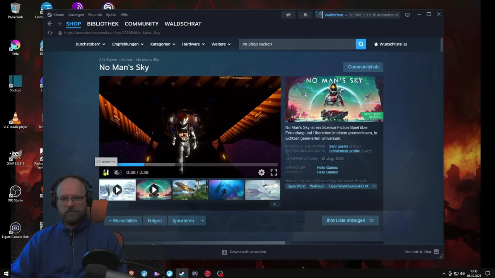Open the WALDSCHRAT profile tab

[x=183, y=24]
